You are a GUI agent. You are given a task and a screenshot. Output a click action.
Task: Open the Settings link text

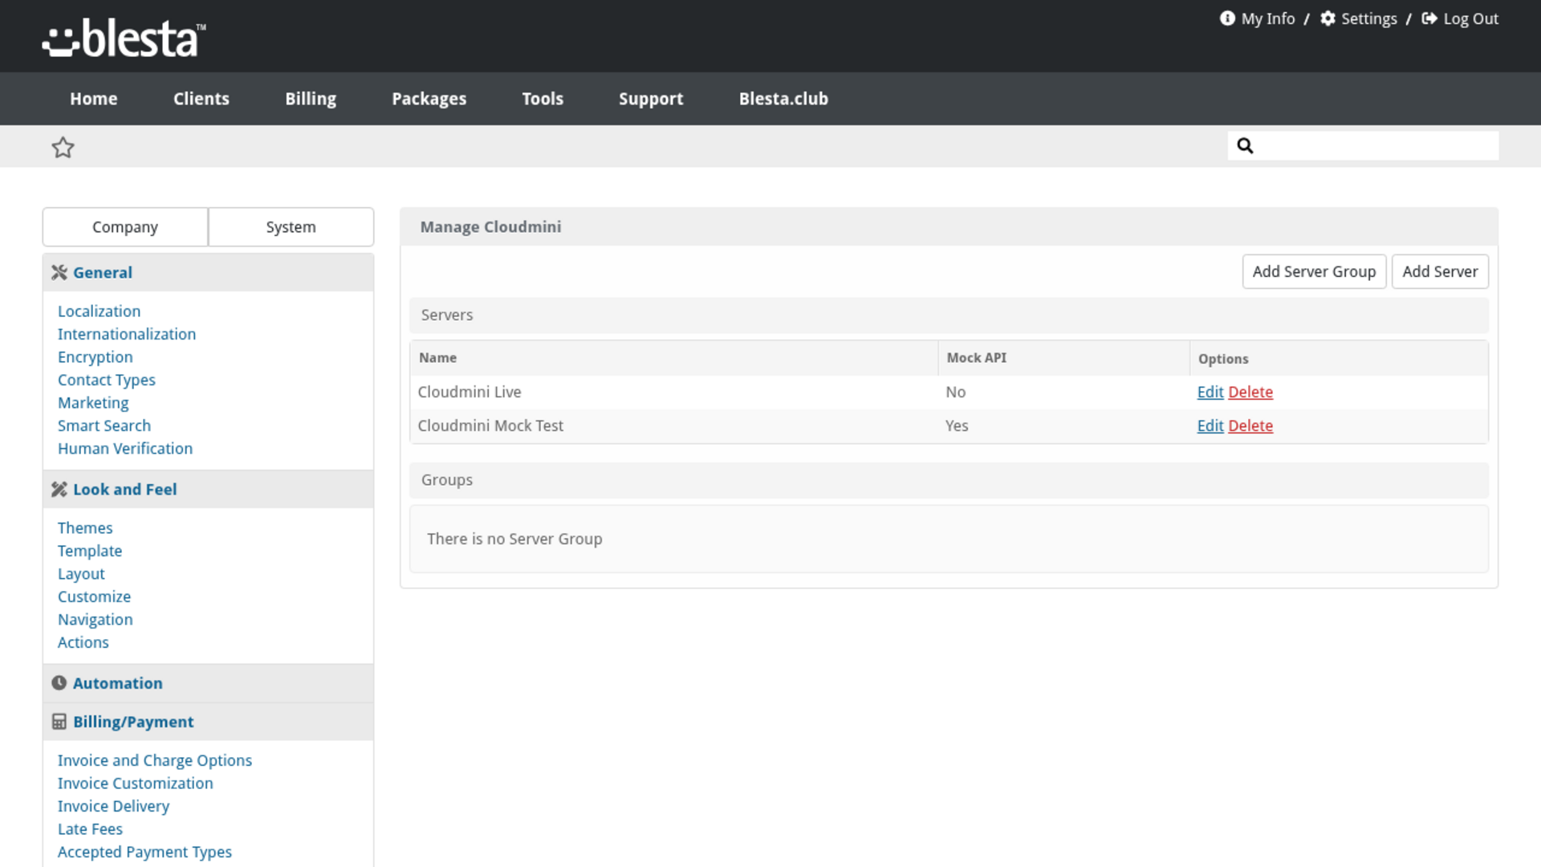pyautogui.click(x=1369, y=18)
